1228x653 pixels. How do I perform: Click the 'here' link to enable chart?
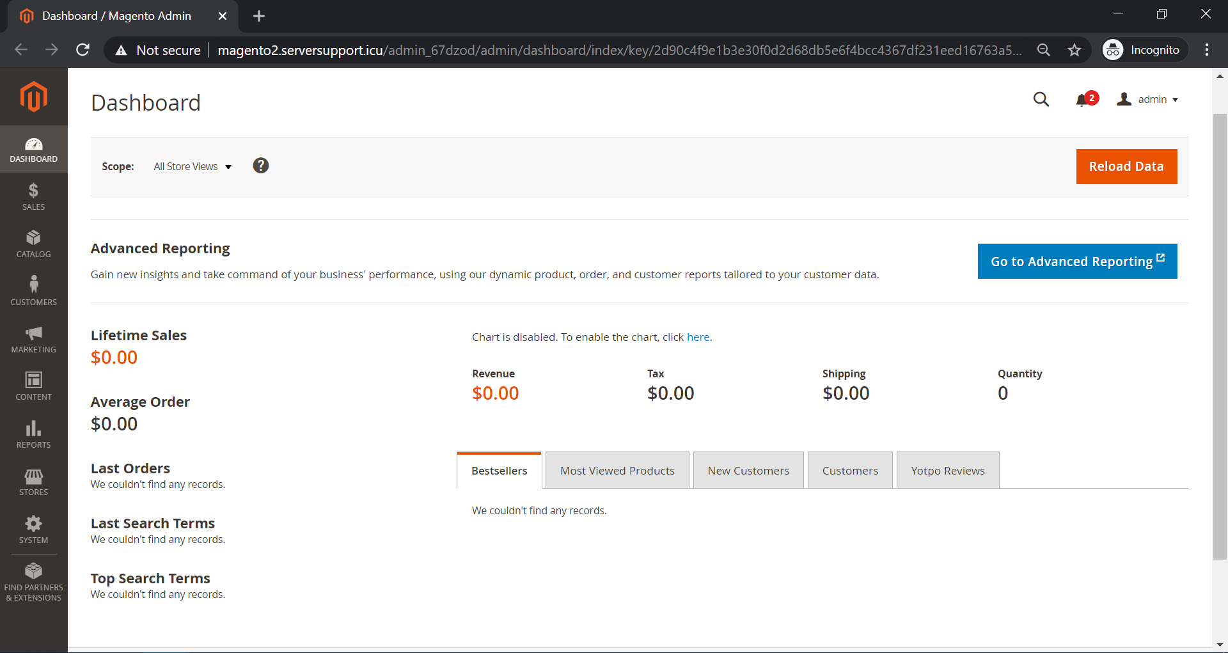point(698,337)
